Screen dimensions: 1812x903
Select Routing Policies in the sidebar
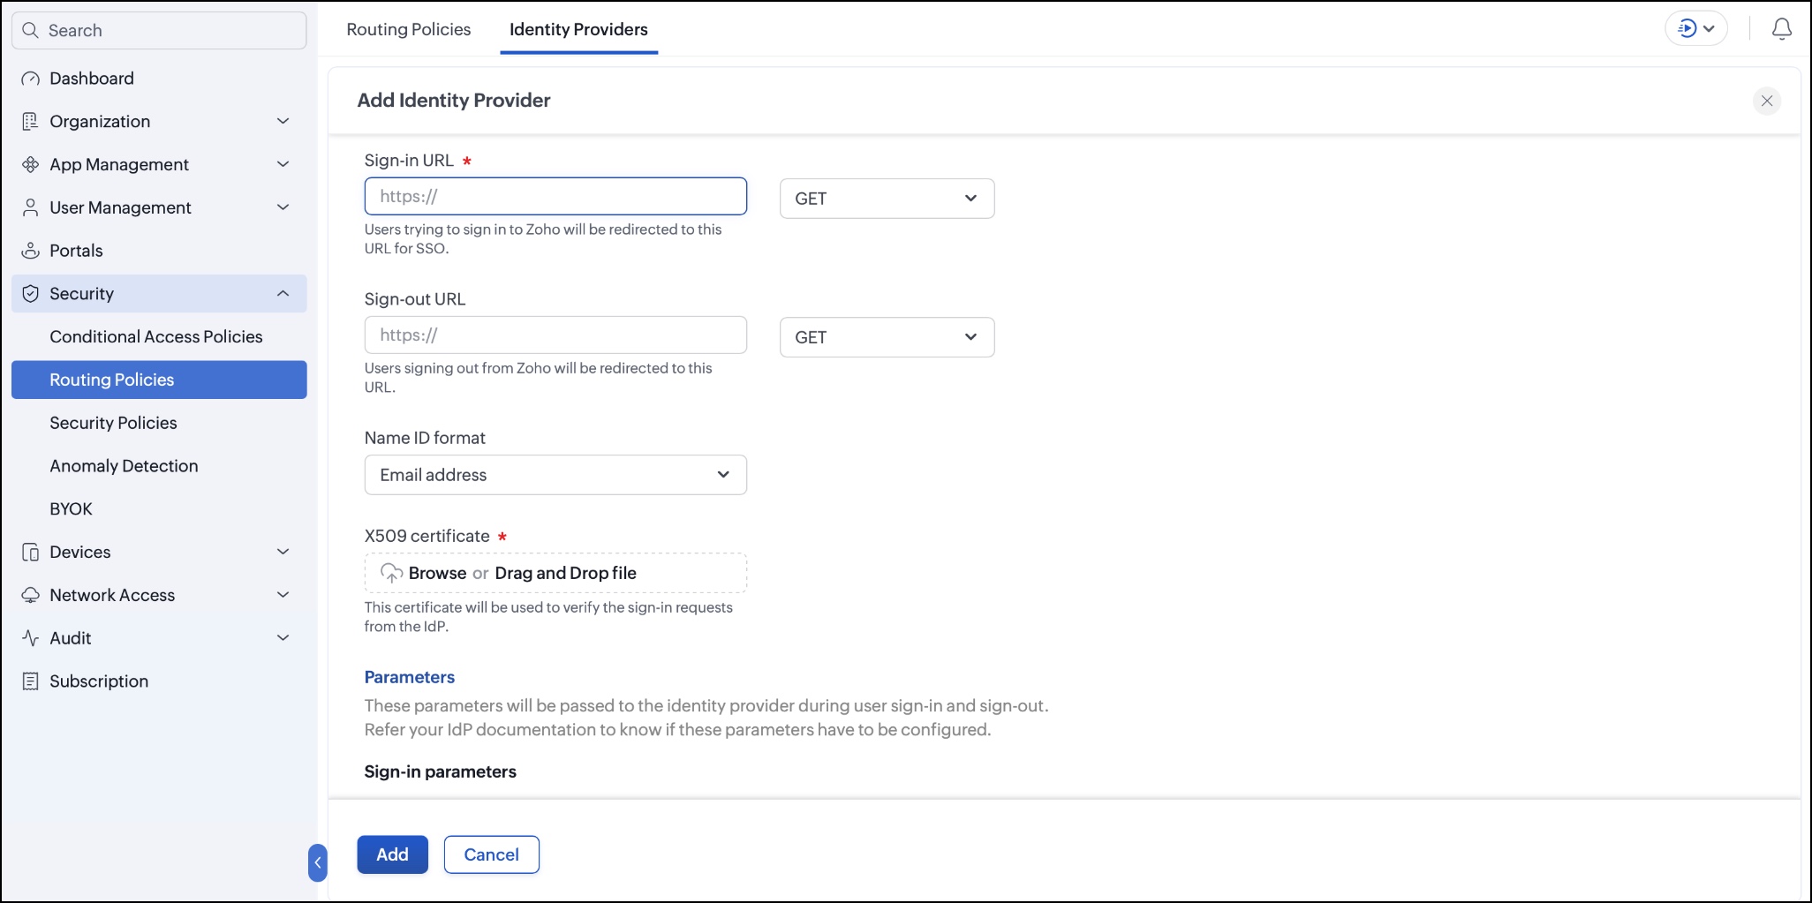(159, 380)
